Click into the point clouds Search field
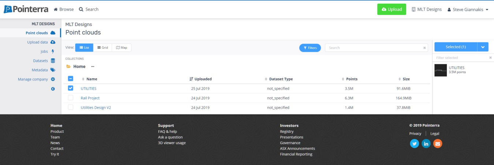This screenshot has width=494, height=165. (373, 48)
